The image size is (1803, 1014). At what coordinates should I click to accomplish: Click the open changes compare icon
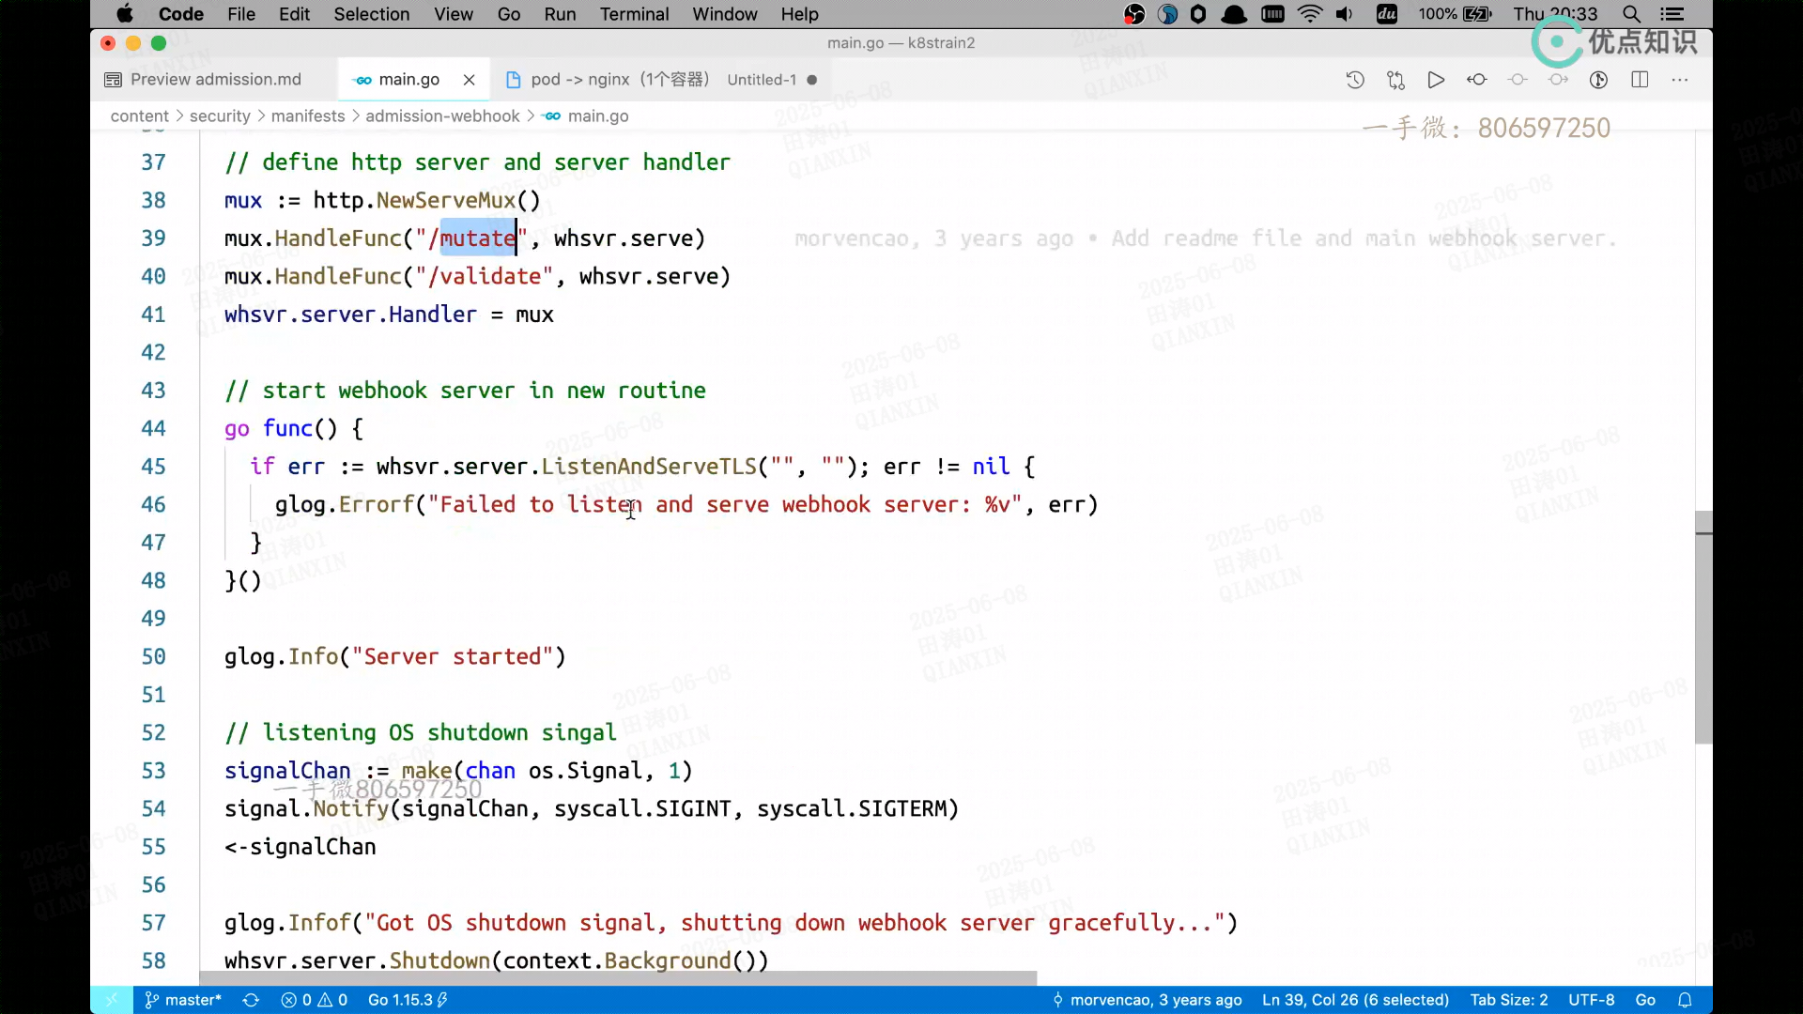1395,80
